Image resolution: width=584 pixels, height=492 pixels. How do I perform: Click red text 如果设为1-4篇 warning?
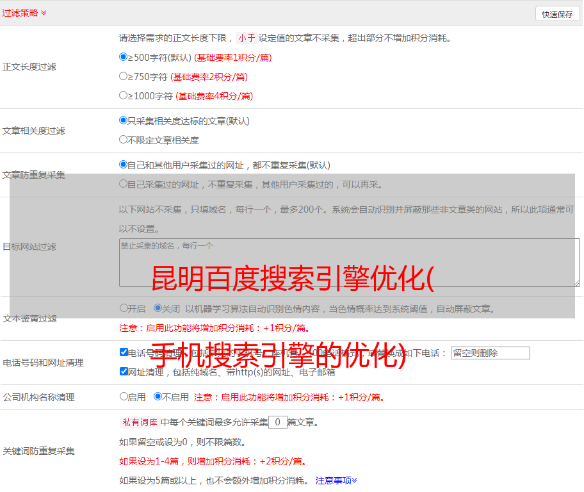(213, 461)
